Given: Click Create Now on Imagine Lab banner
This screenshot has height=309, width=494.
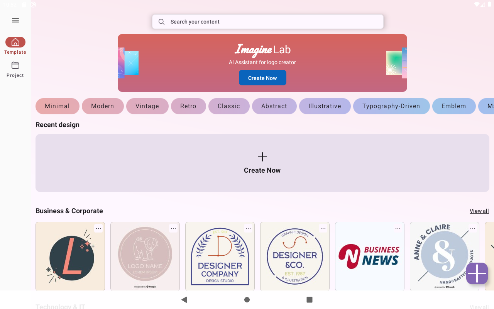Looking at the screenshot, I should (x=262, y=78).
